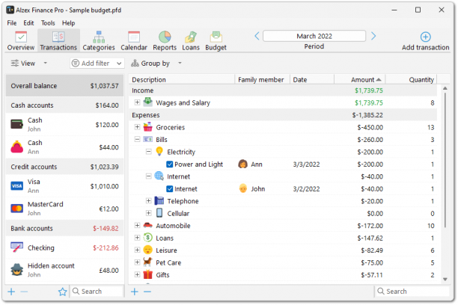
Task: Open the Group by dropdown
Action: point(156,63)
